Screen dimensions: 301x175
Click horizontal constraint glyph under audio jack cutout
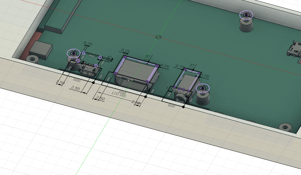point(171,106)
